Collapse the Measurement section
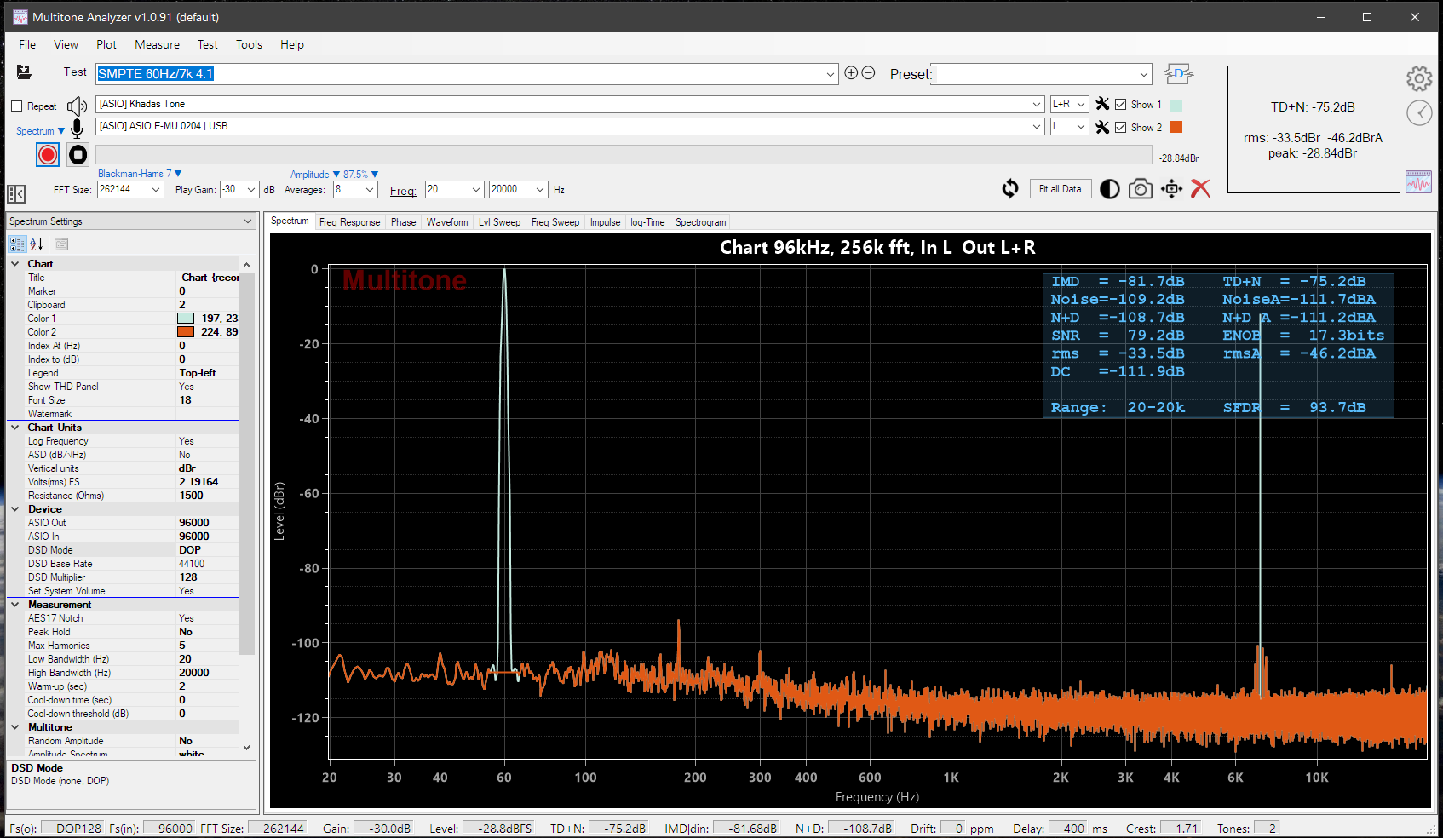The height and width of the screenshot is (838, 1443). click(x=15, y=605)
